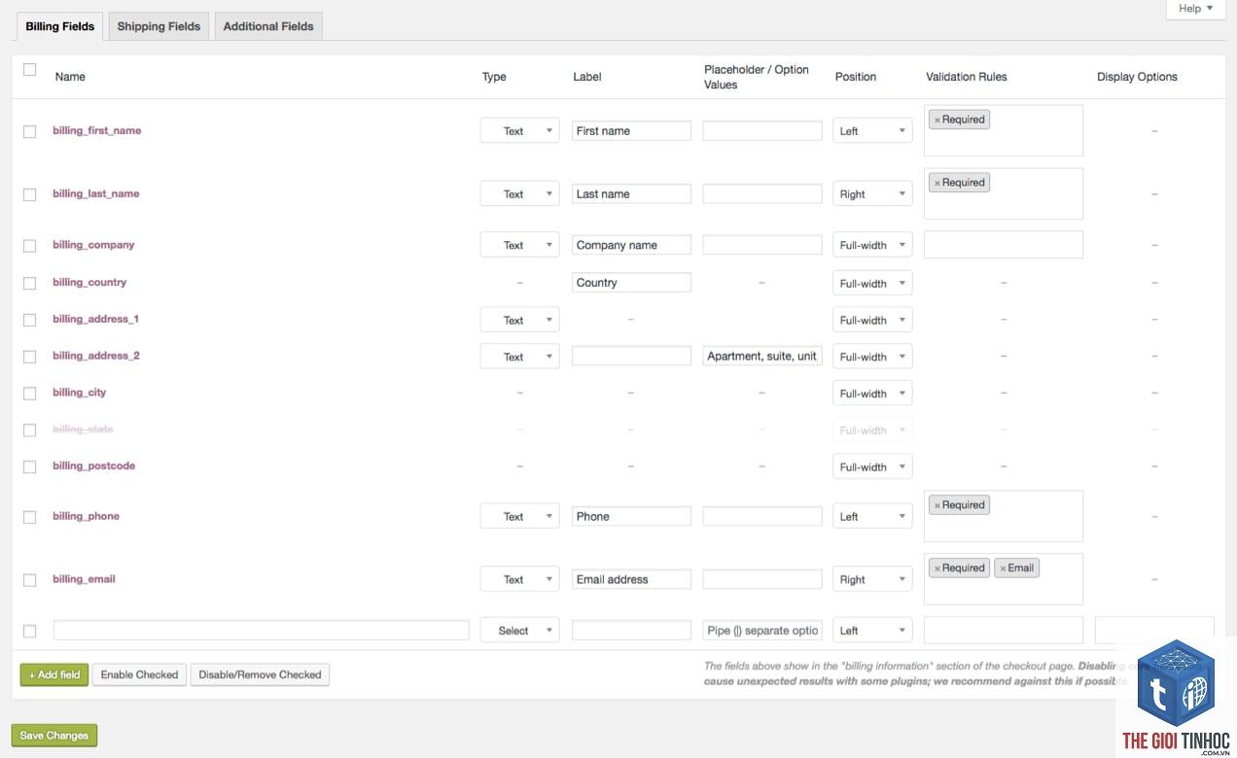Click the Validation Rules column header

966,77
